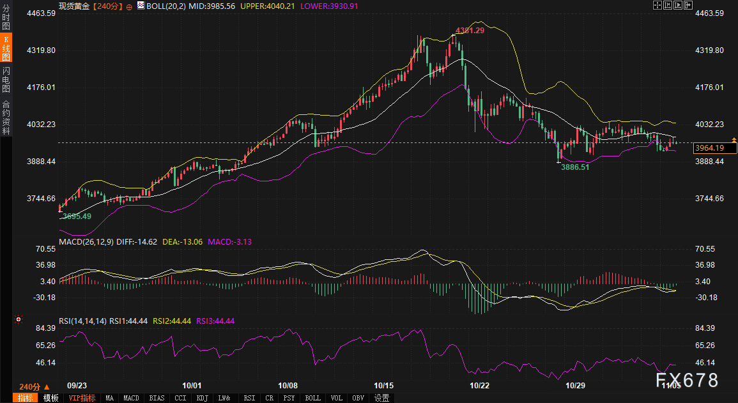The width and height of the screenshot is (738, 403).
Task: Click the second chart-axis icon at top right
Action: (x=668, y=5)
